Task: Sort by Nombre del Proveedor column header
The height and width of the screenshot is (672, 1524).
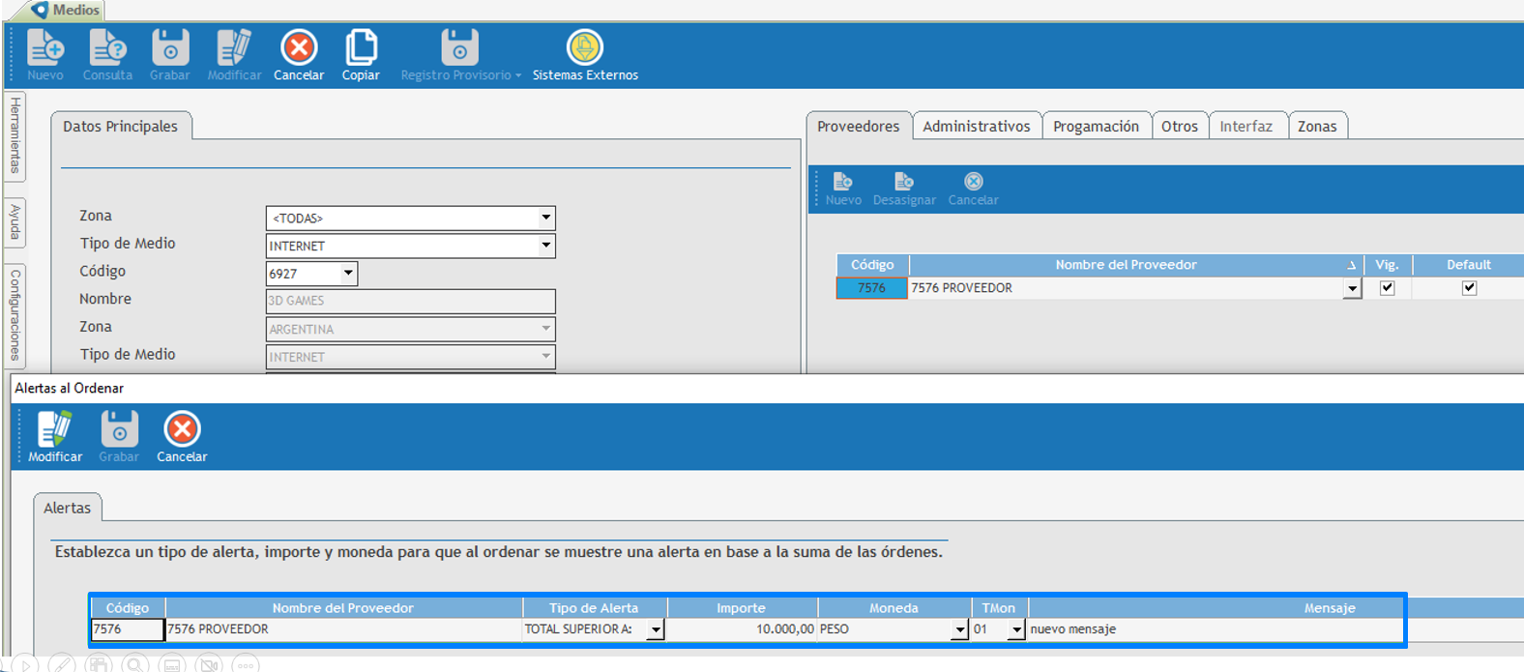Action: coord(1126,265)
